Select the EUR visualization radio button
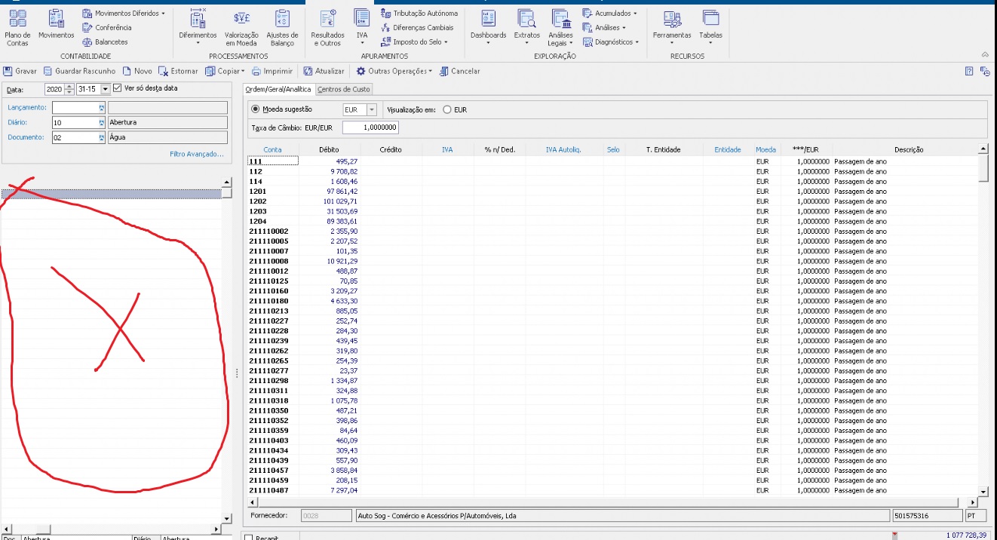 pos(447,109)
